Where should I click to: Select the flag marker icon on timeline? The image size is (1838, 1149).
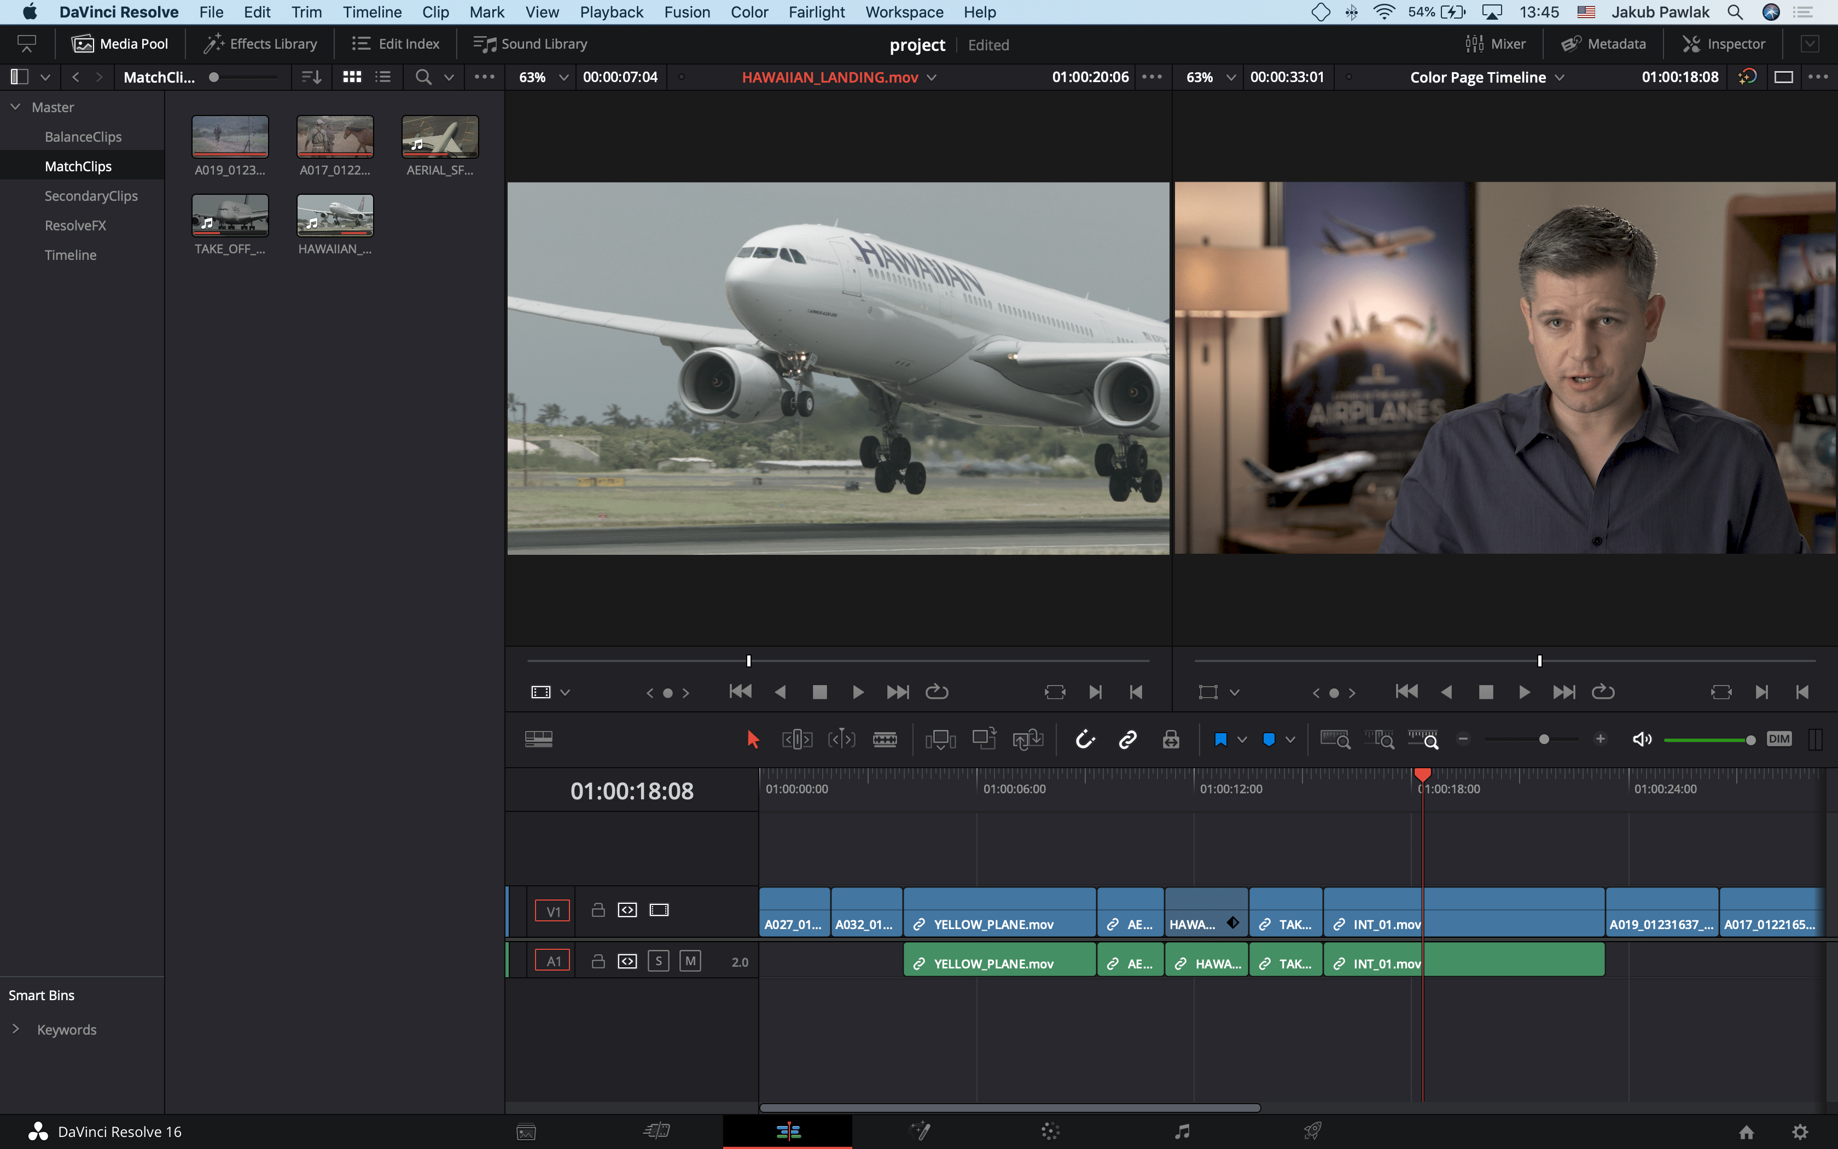pyautogui.click(x=1220, y=739)
